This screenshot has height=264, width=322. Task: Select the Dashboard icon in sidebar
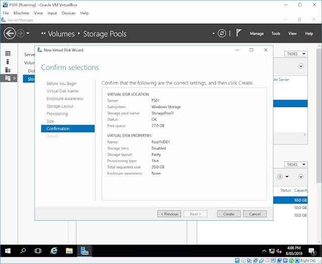(8, 54)
